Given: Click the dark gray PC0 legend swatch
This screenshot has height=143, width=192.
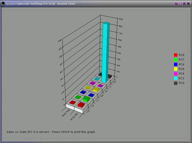Looking at the screenshot, I should click(x=175, y=83).
